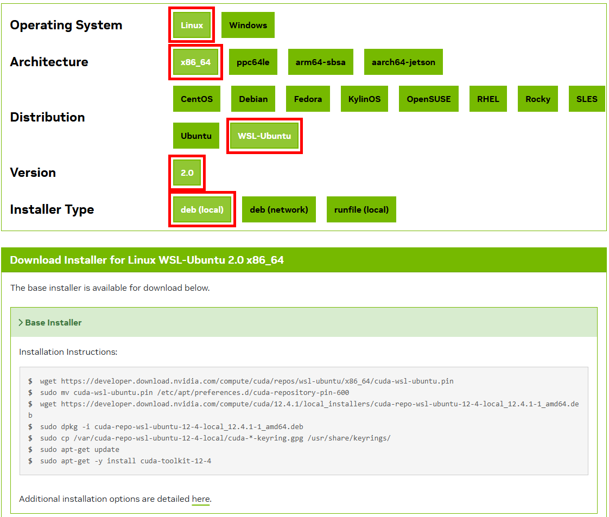Pick Fedora distribution

(x=308, y=99)
